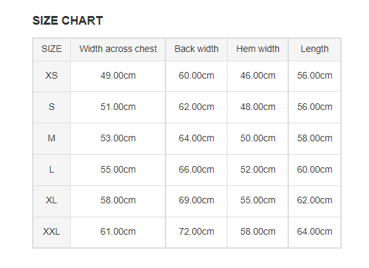The image size is (369, 268).
Task: Select the SIZE column header
Action: (51, 49)
